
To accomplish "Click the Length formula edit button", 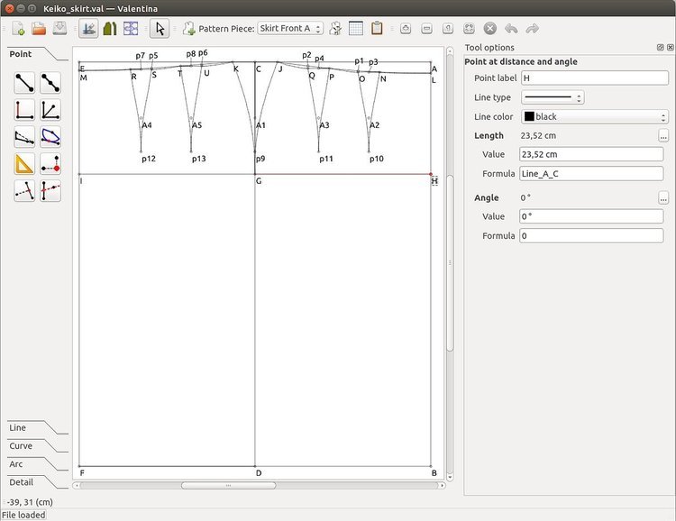I will tap(662, 136).
